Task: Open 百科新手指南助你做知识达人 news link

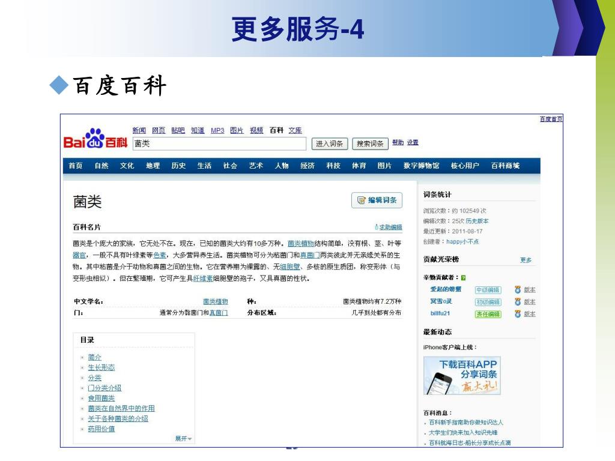Action: (466, 422)
